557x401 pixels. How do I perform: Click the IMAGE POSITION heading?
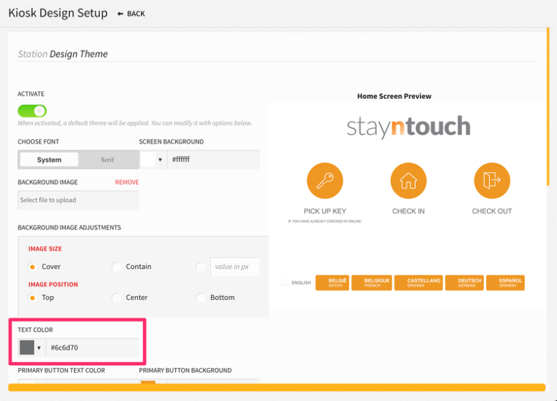(x=53, y=285)
